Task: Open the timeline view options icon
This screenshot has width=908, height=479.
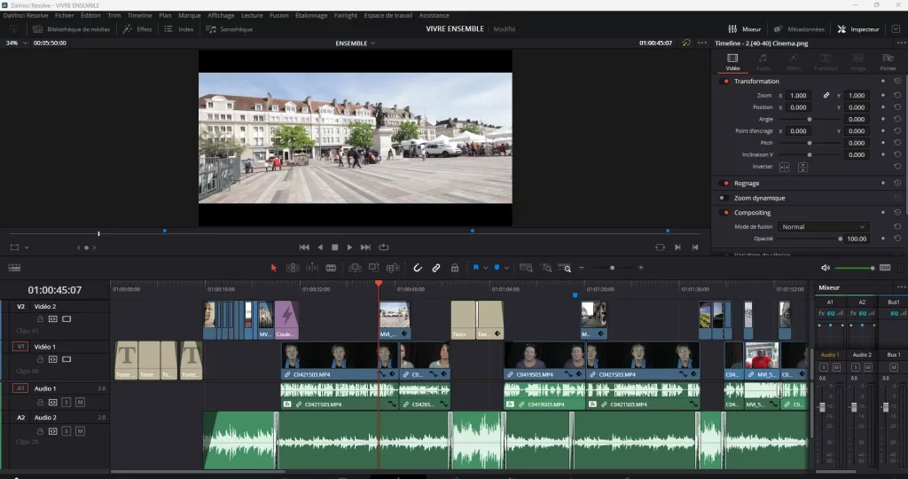Action: (14, 268)
